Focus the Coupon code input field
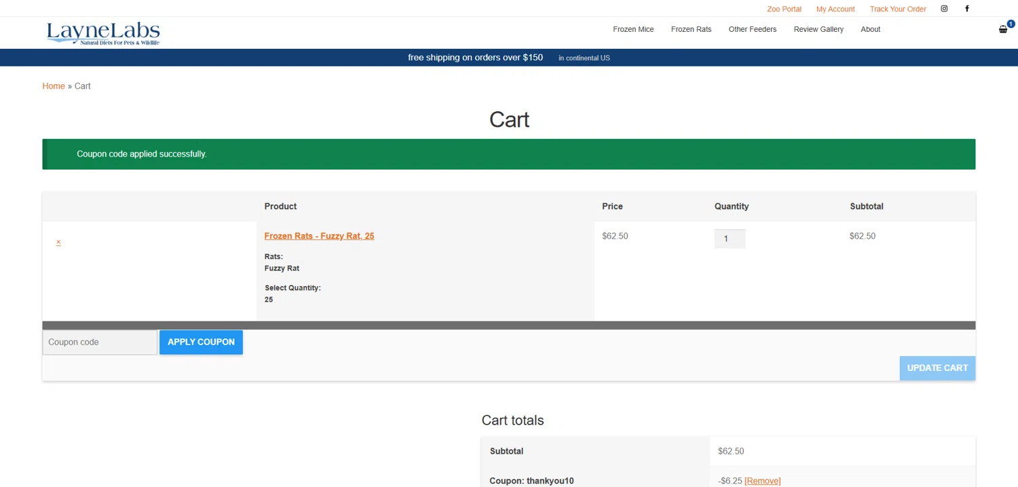1018x487 pixels. point(100,342)
